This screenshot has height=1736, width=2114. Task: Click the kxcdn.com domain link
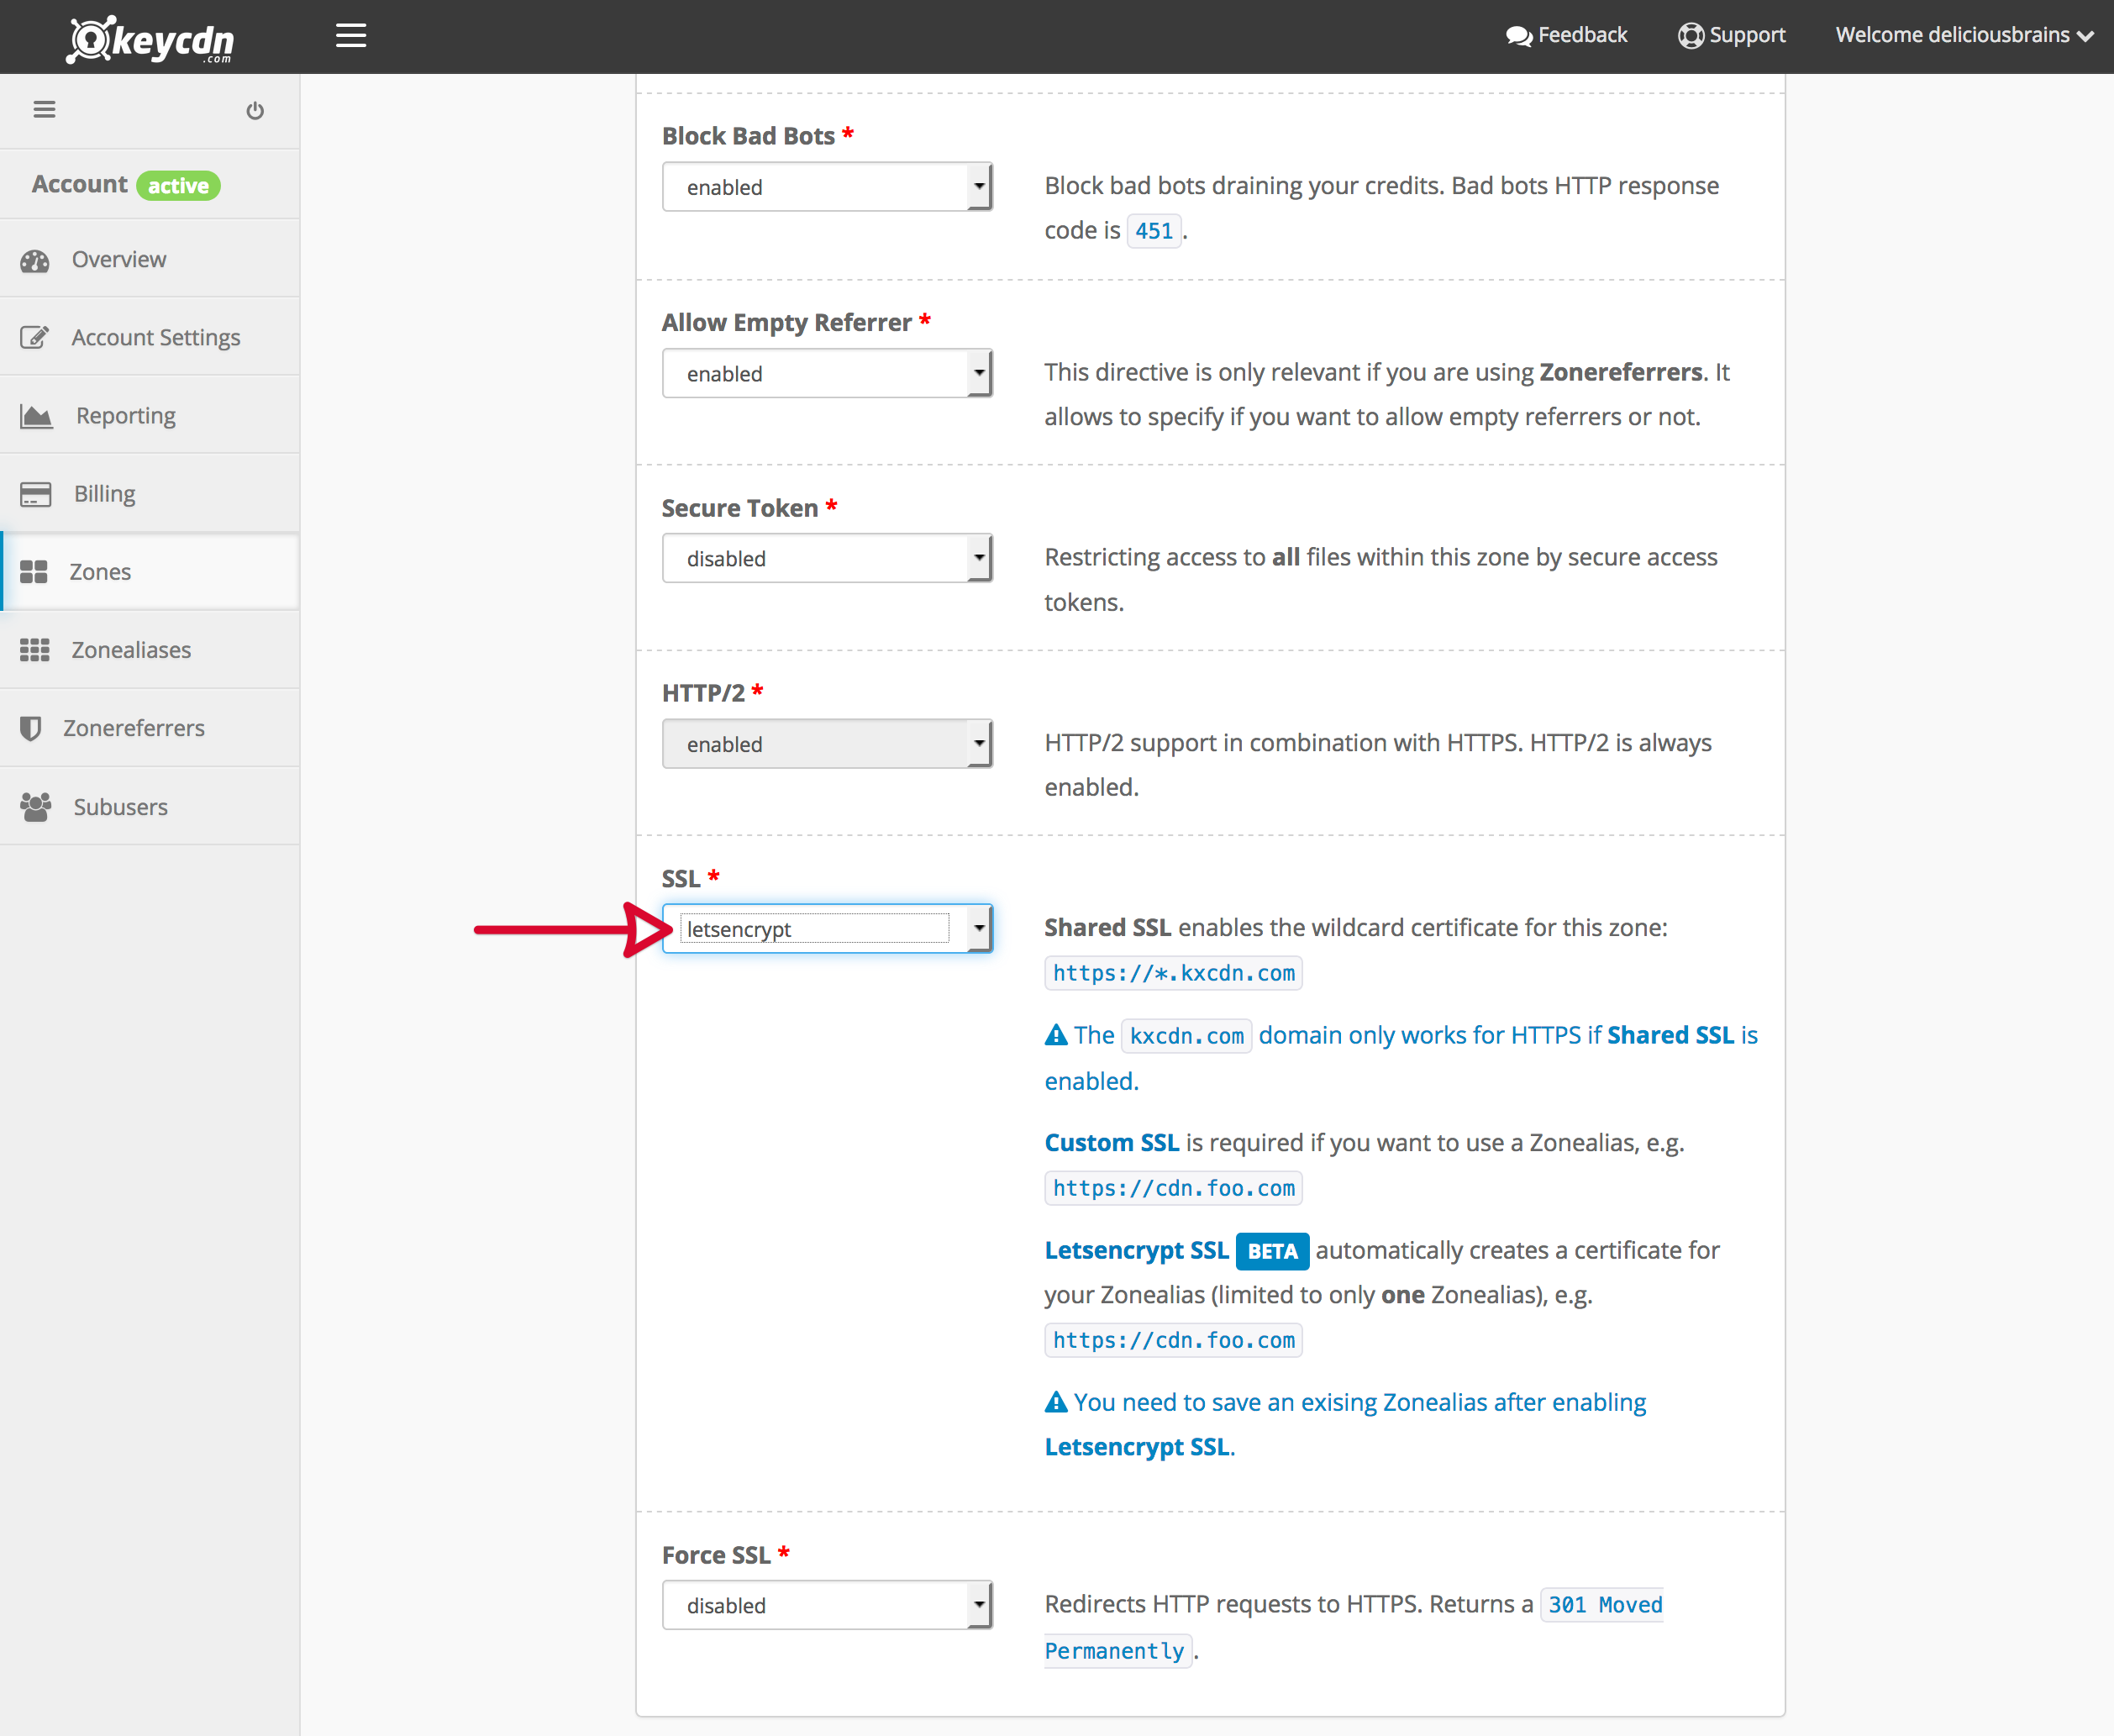coord(1186,1035)
